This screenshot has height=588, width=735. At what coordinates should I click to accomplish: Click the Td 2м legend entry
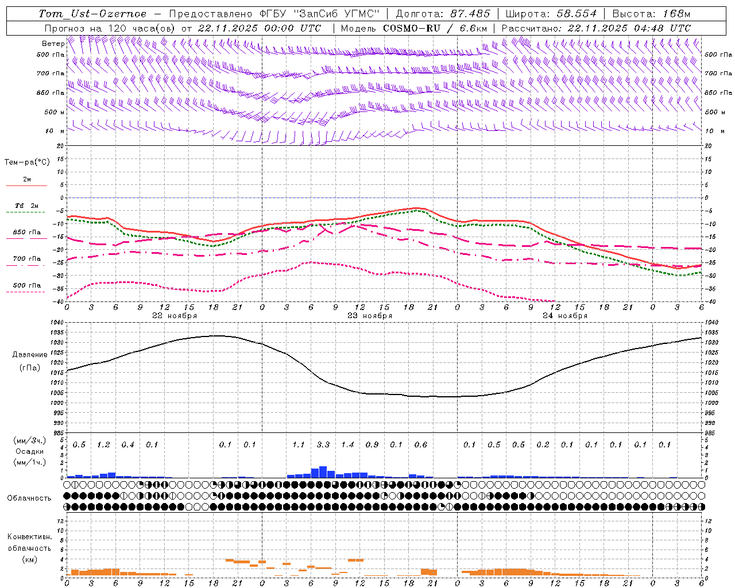point(27,206)
